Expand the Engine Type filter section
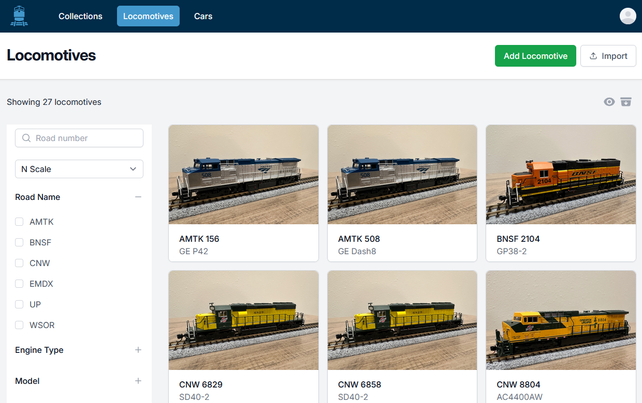 [138, 350]
